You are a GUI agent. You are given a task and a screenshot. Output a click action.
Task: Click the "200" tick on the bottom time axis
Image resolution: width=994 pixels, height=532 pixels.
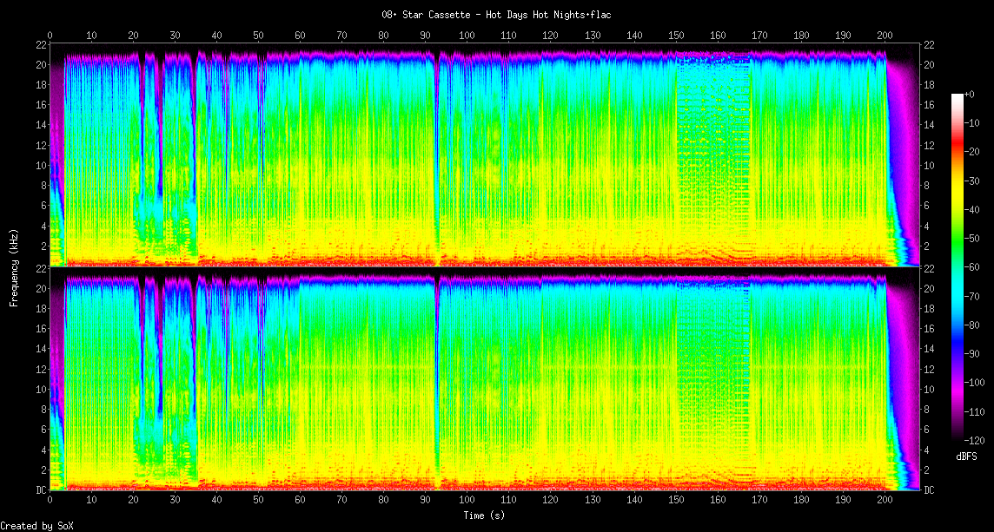(884, 502)
